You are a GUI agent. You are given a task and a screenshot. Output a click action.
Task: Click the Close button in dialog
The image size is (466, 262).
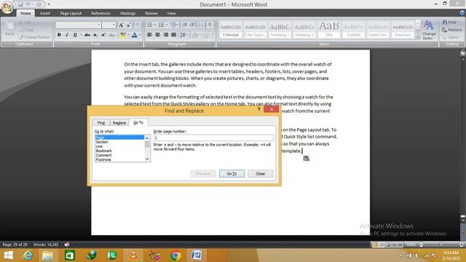click(x=261, y=173)
